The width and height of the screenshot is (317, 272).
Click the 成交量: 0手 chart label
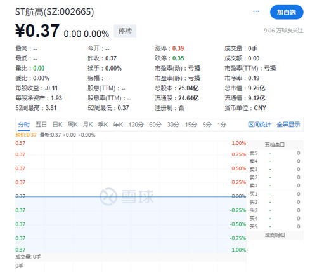pos(28,257)
